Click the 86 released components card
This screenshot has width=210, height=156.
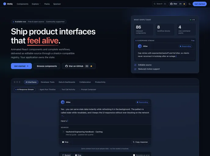pyautogui.click(x=143, y=30)
